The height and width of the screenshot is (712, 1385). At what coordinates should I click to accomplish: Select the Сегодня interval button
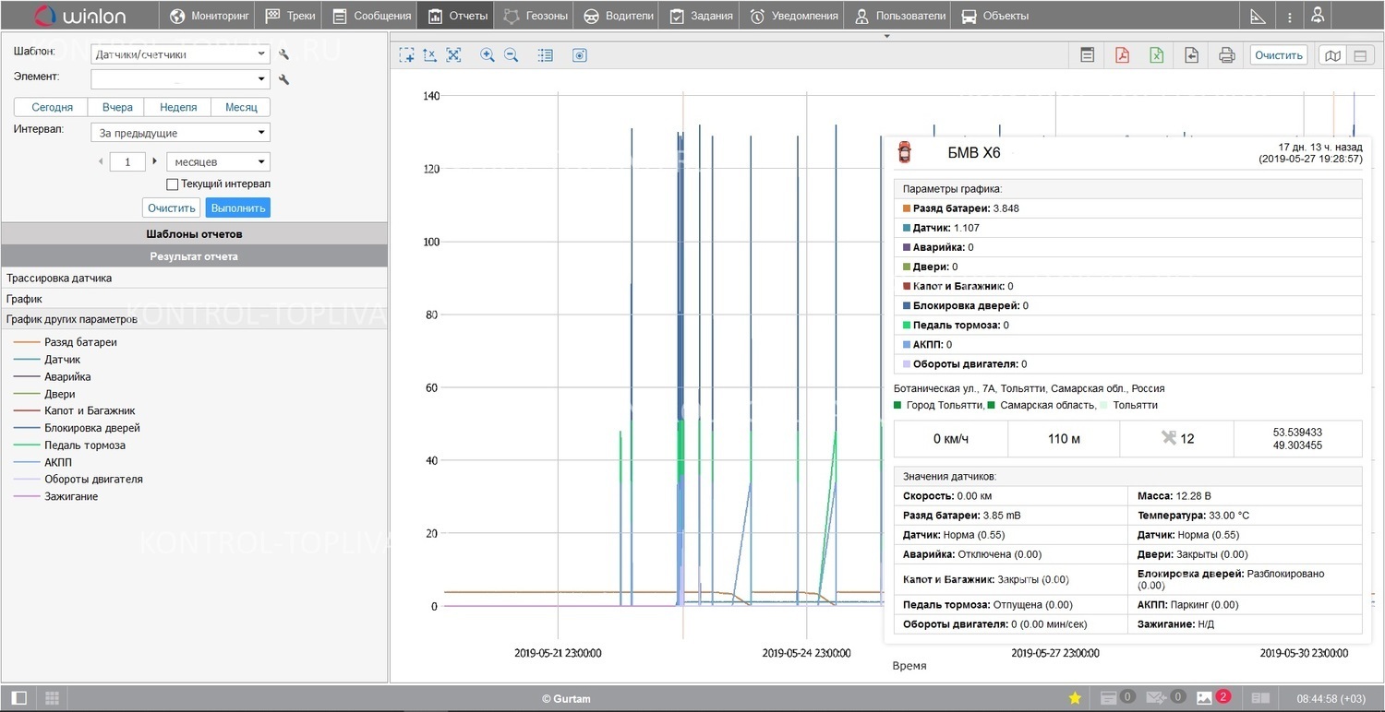coord(52,107)
